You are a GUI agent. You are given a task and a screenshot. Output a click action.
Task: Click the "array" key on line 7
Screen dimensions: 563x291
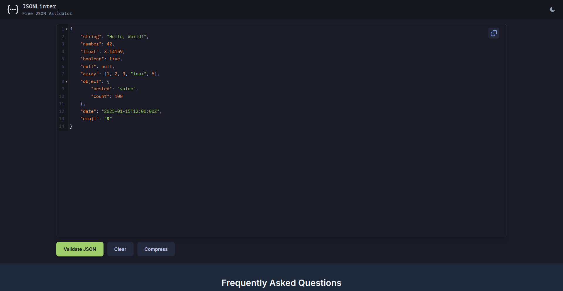[89, 74]
